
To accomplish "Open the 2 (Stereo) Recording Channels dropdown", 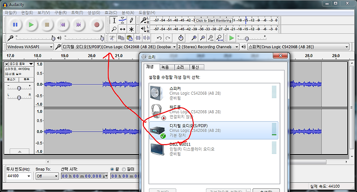I will [x=208, y=47].
